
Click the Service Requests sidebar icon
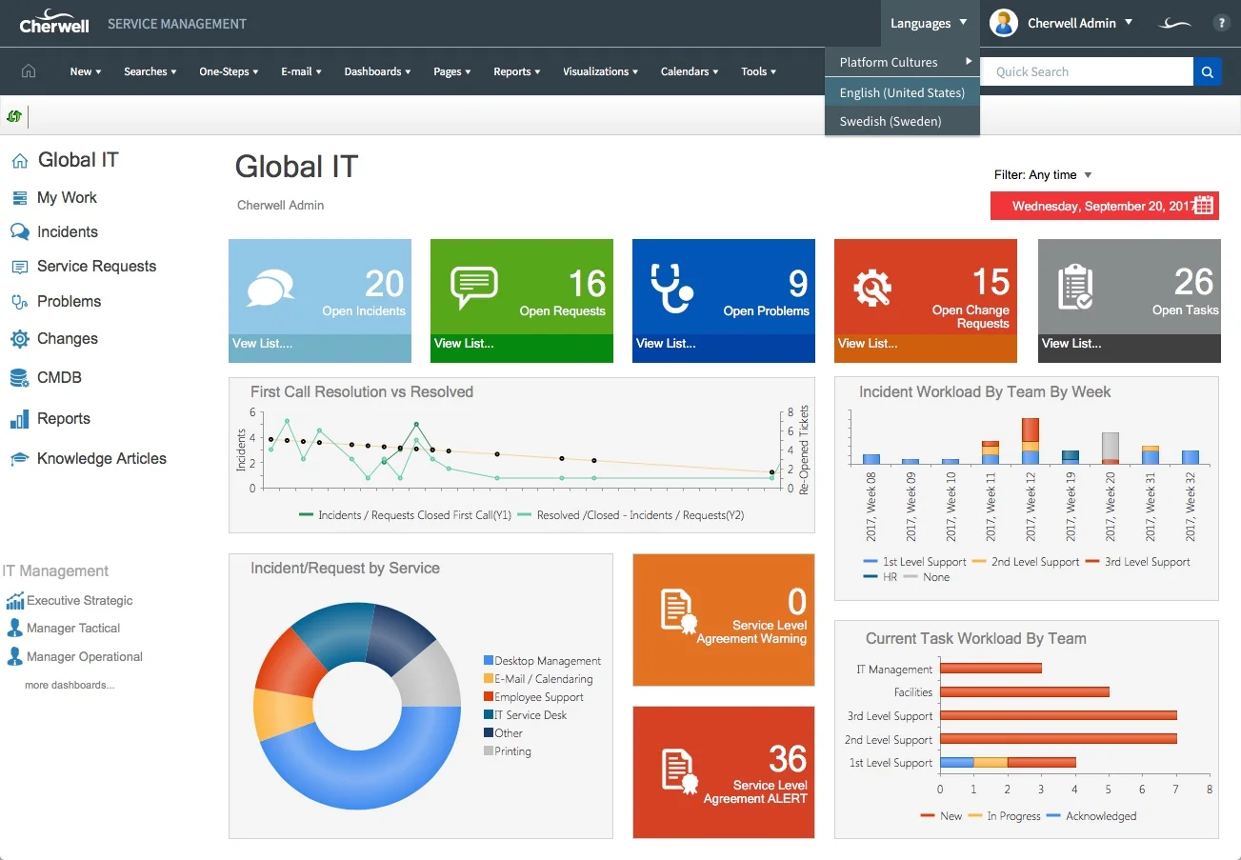coord(19,267)
